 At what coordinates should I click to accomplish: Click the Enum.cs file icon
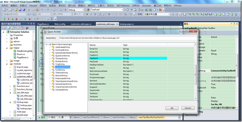pyautogui.click(x=15, y=54)
